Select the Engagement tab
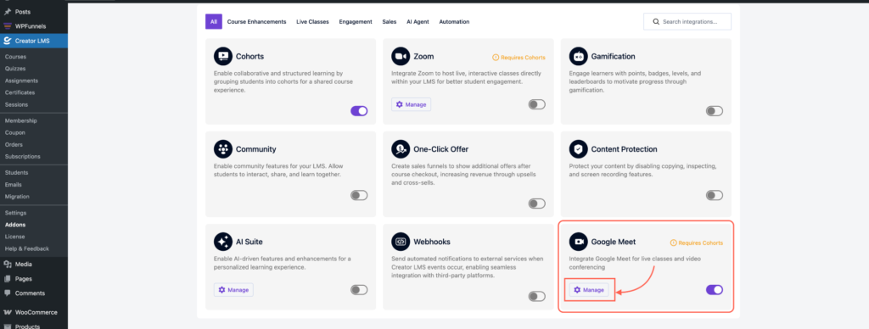The image size is (869, 329). (356, 21)
